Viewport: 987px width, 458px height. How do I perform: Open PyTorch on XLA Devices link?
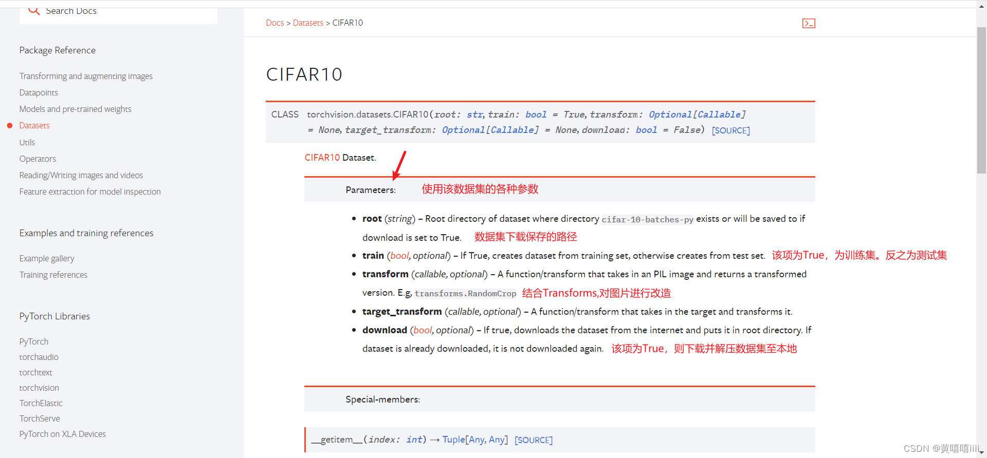63,434
